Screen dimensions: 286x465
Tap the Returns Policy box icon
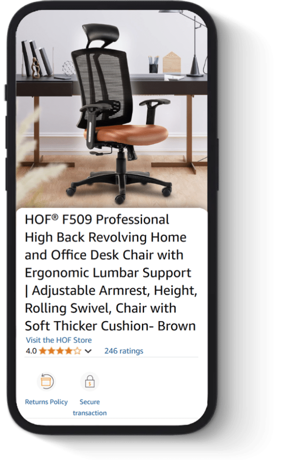coord(46,381)
